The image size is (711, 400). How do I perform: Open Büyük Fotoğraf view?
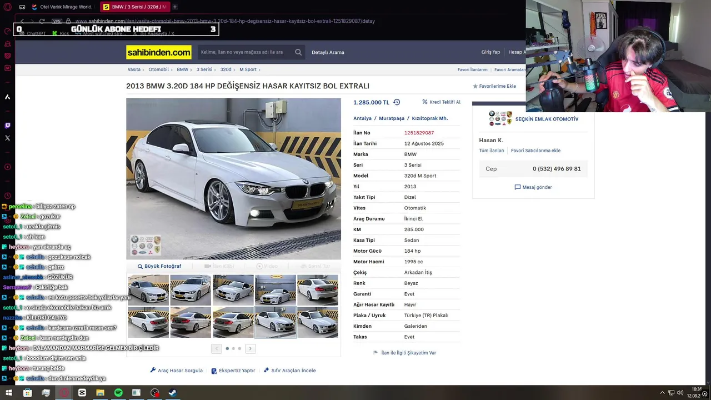(159, 266)
